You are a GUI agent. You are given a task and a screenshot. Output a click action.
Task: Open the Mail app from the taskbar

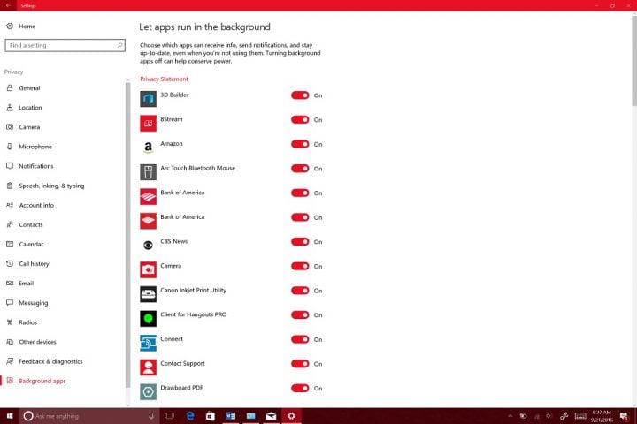[x=272, y=416]
